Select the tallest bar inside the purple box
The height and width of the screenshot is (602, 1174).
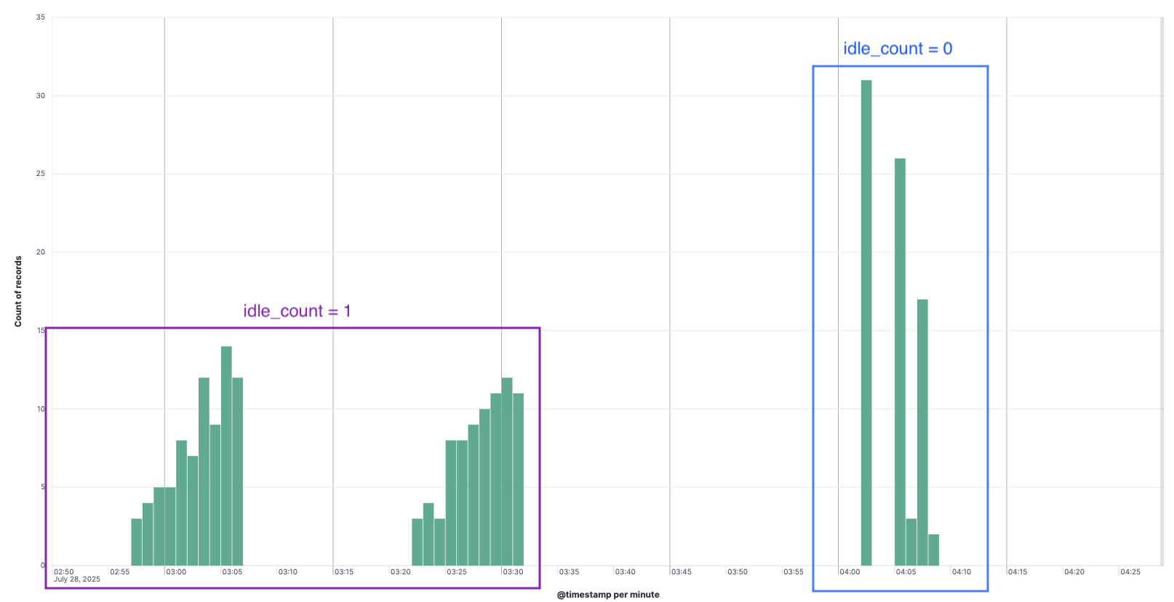point(226,455)
